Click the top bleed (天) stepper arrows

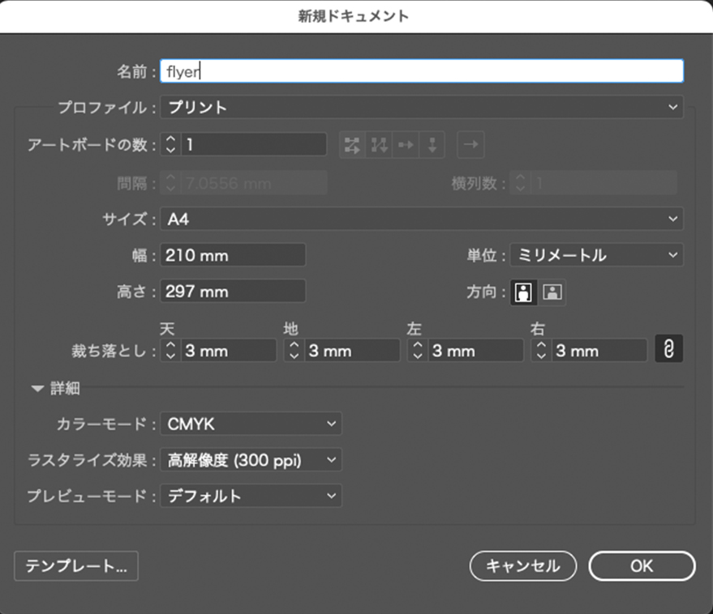(170, 350)
